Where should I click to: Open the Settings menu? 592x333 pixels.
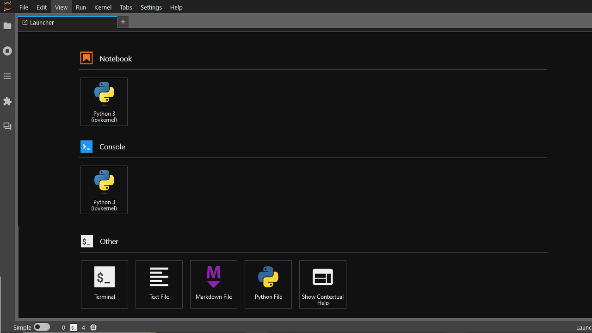pyautogui.click(x=151, y=7)
